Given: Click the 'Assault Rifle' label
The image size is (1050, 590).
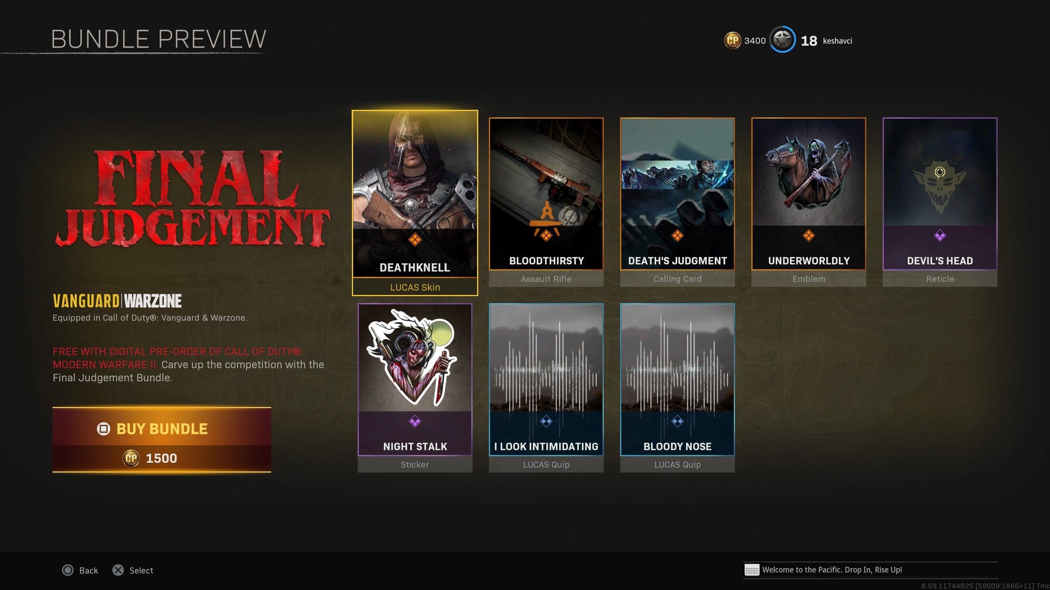Looking at the screenshot, I should [x=546, y=279].
